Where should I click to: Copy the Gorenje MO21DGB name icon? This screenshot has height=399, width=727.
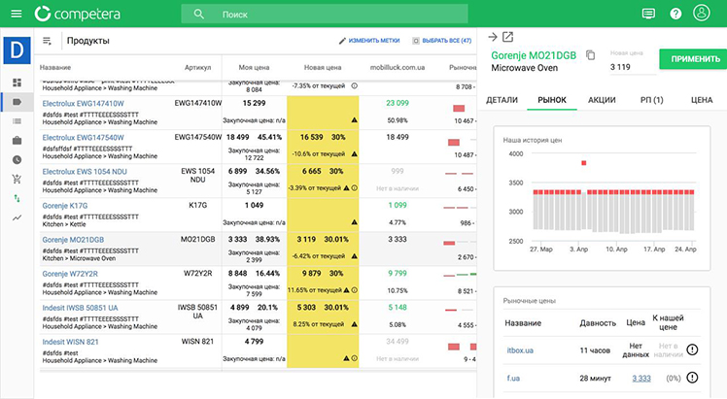(590, 55)
